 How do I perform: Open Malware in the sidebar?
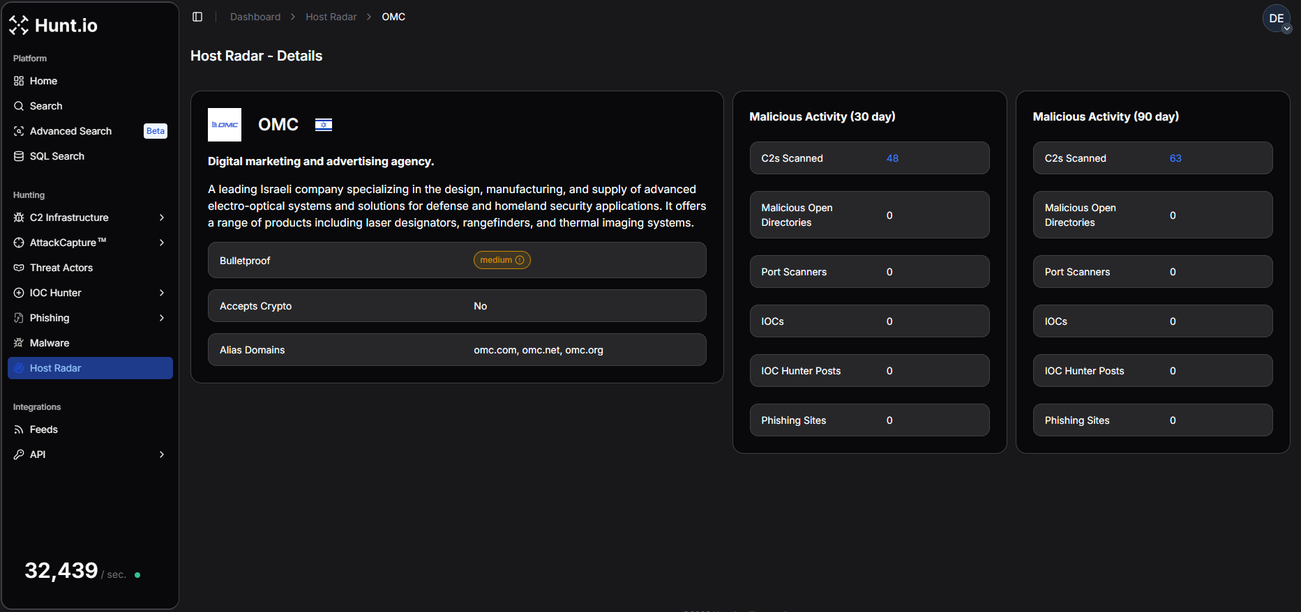[x=90, y=343]
